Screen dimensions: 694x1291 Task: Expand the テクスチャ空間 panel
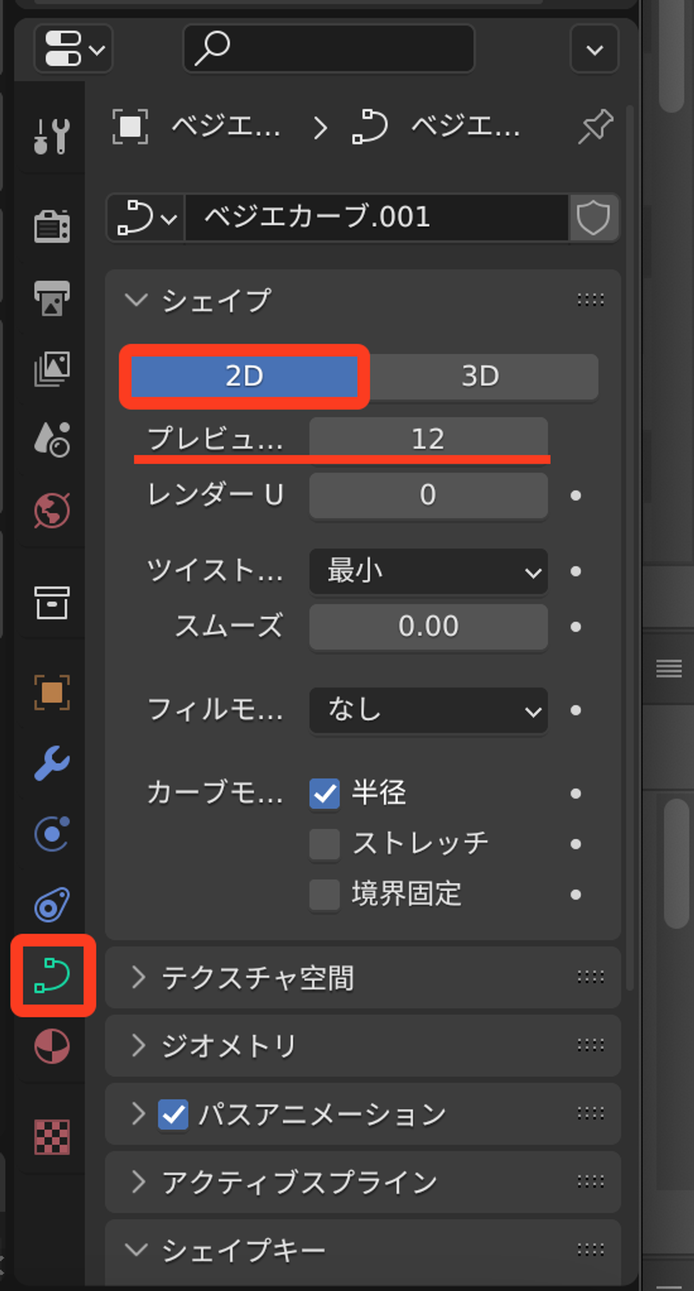(138, 978)
